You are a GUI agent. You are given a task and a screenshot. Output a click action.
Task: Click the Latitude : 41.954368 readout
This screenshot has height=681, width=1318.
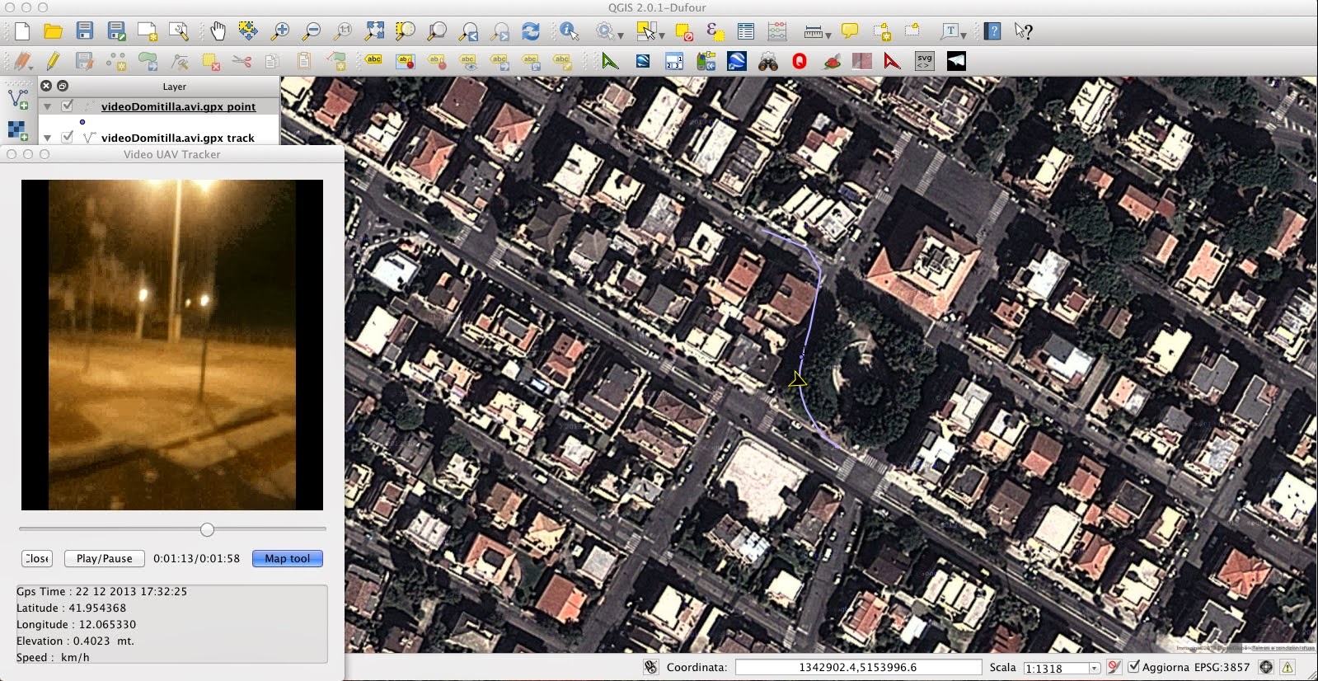pos(71,608)
